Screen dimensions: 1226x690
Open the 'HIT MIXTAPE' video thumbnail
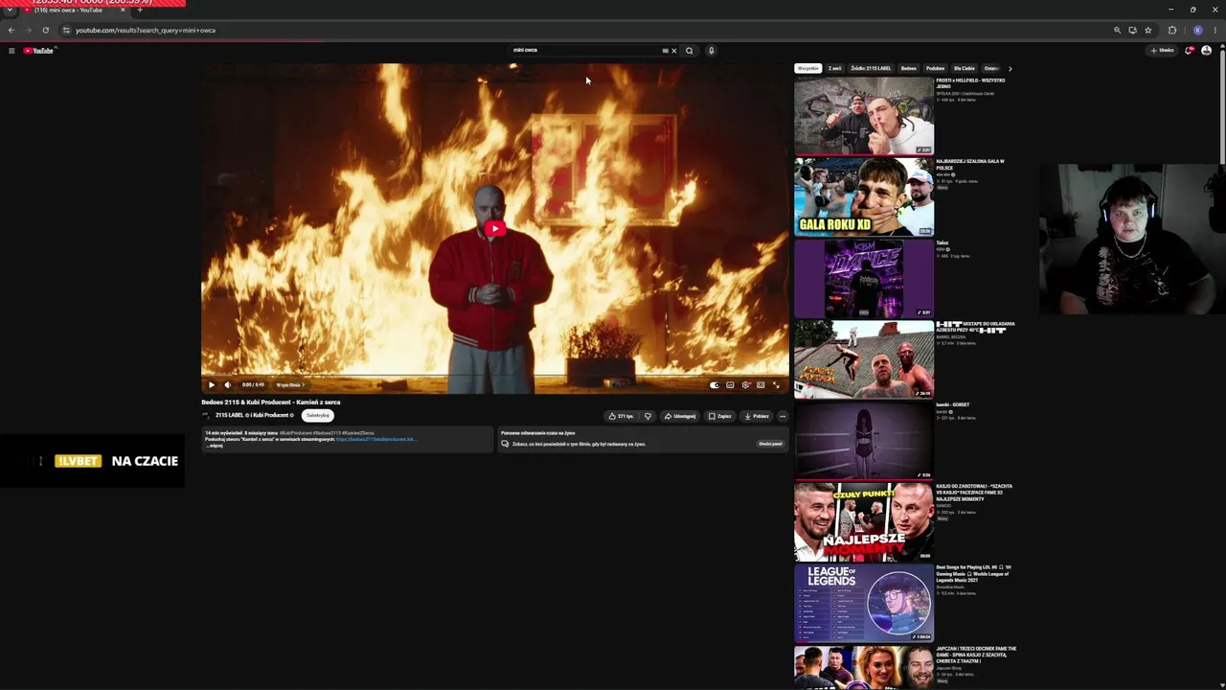tap(864, 359)
